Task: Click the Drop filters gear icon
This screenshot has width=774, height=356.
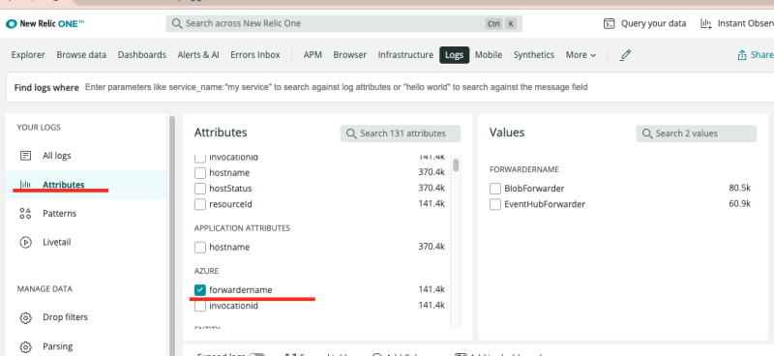Action: pos(25,317)
